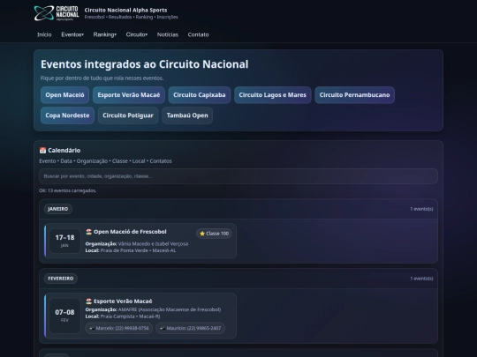Click the star icon in Classe 100 badge
The width and height of the screenshot is (477, 357).
coord(202,234)
